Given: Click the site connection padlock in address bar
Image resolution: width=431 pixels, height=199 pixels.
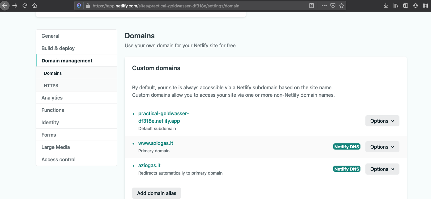Looking at the screenshot, I should (88, 5).
